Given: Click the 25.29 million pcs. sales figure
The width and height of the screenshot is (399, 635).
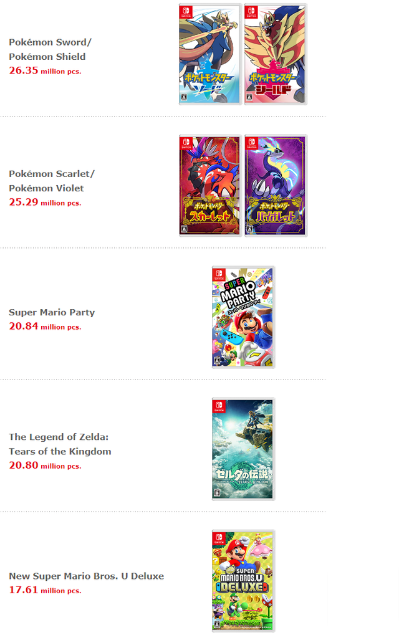Looking at the screenshot, I should (45, 203).
